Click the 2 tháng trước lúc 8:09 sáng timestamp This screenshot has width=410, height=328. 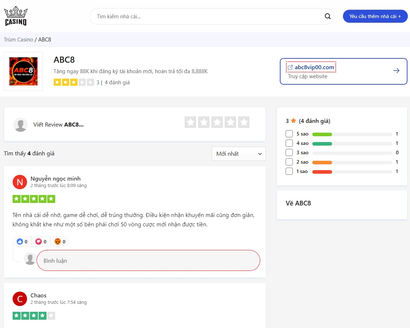58,186
